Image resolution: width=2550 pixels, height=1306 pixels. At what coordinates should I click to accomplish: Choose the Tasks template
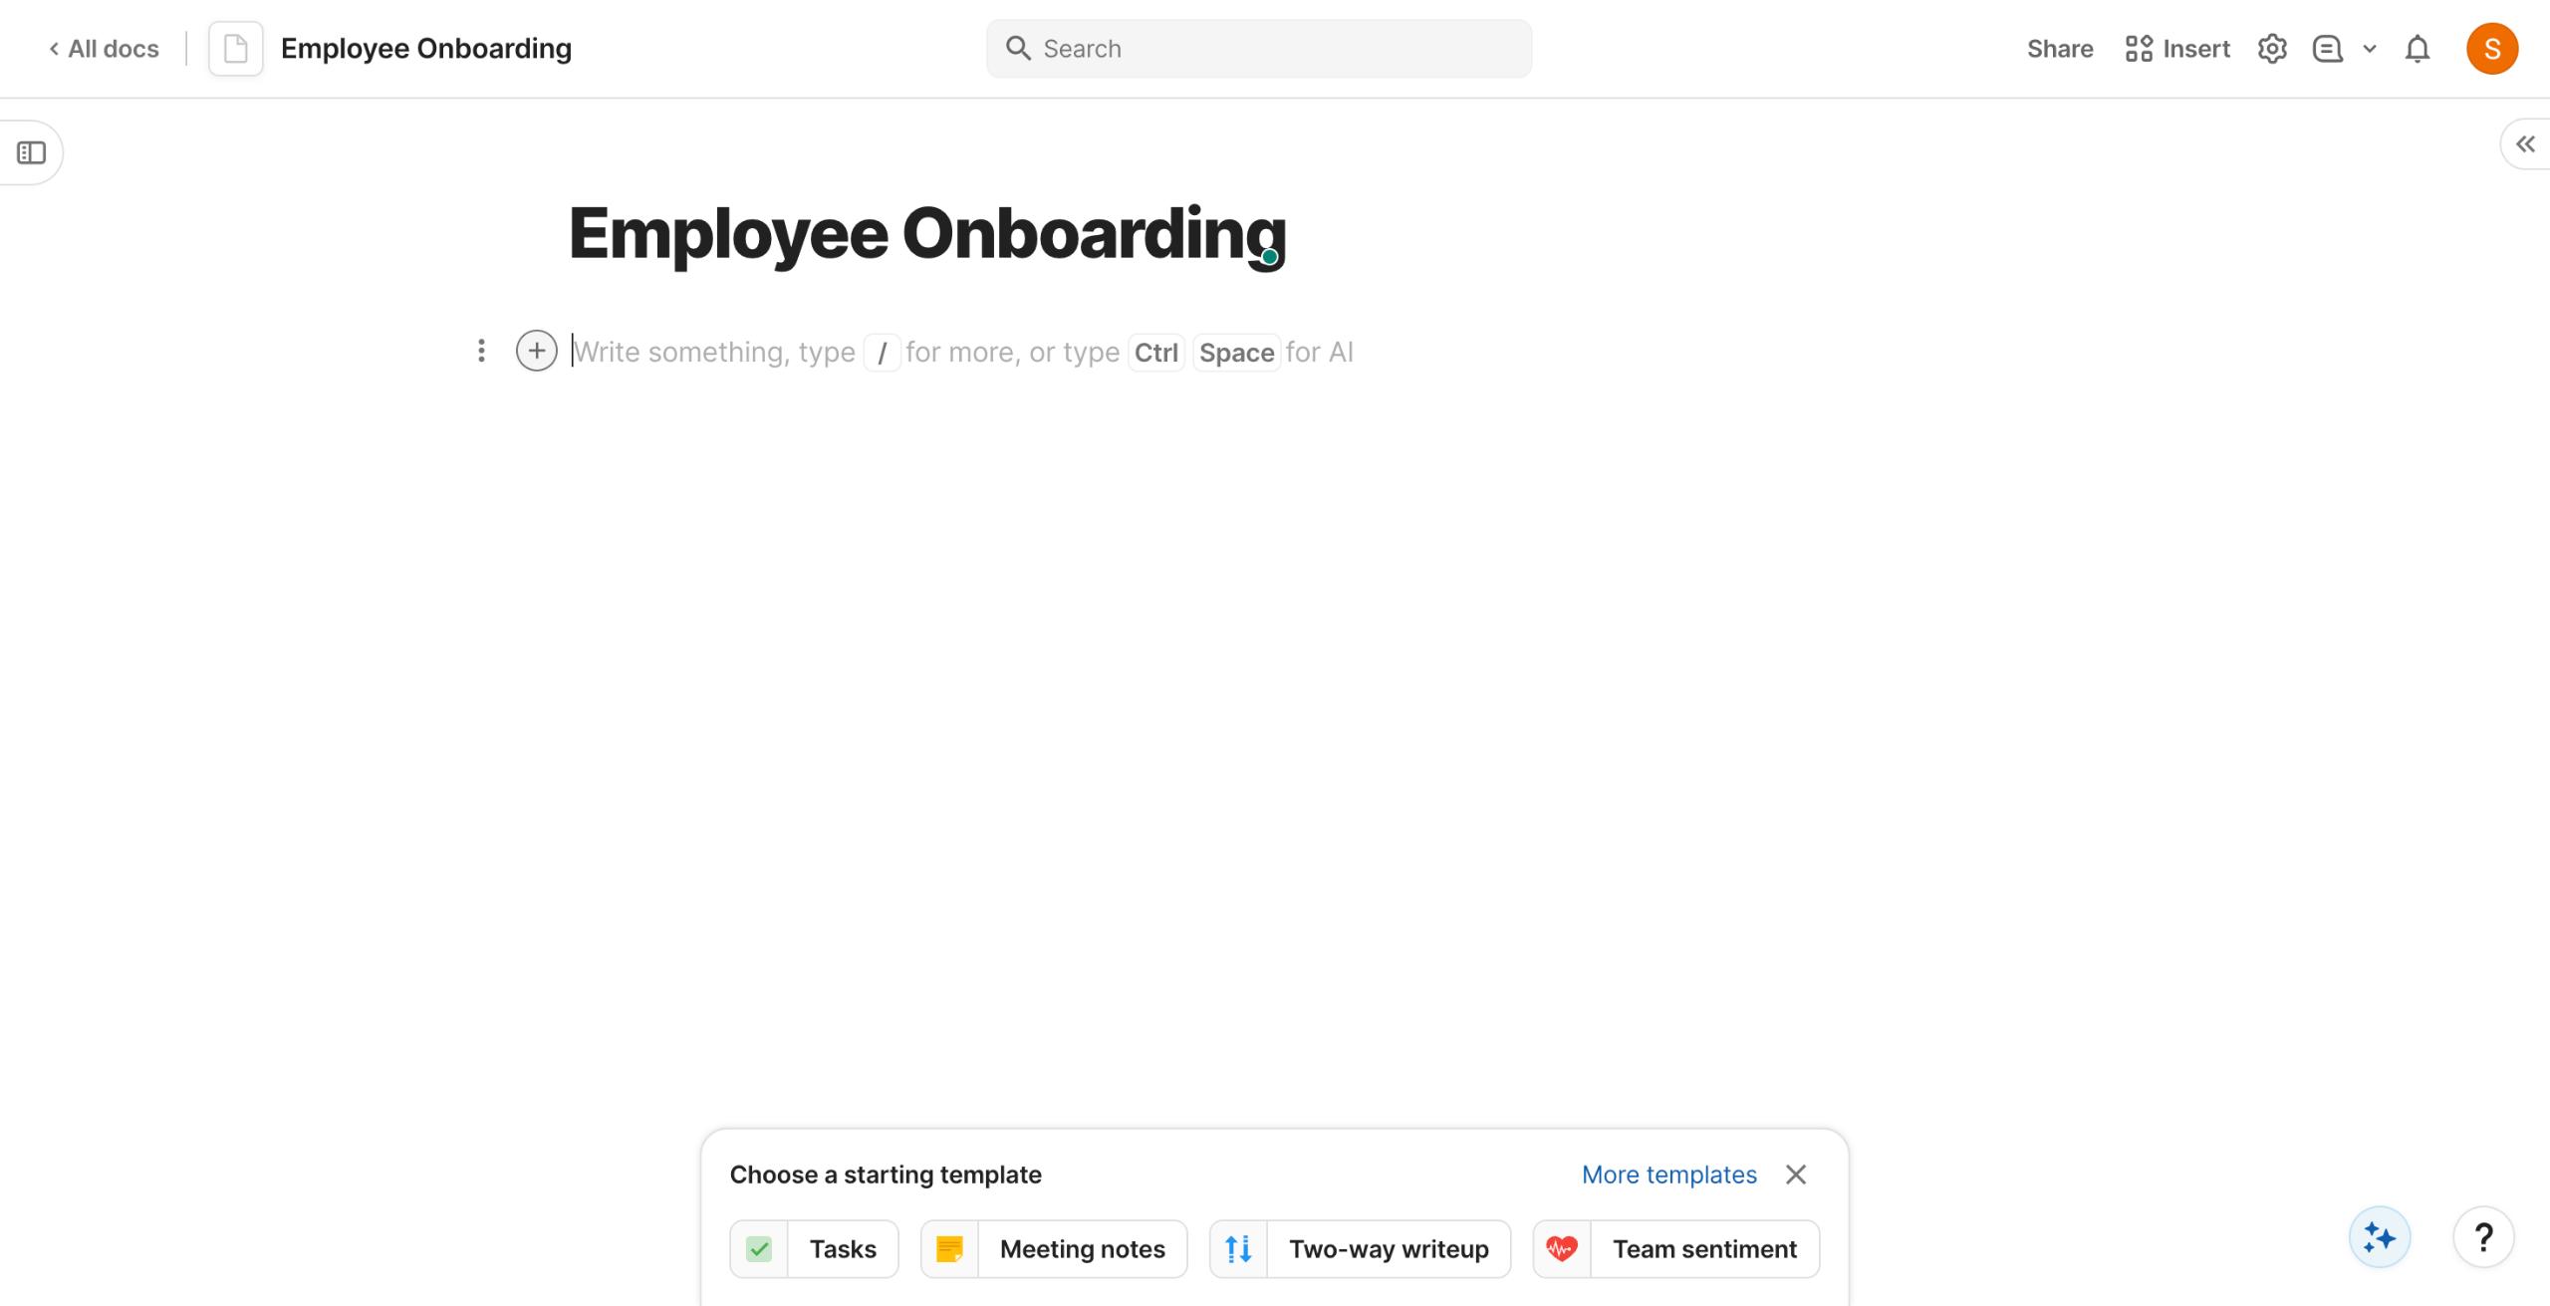pyautogui.click(x=814, y=1249)
